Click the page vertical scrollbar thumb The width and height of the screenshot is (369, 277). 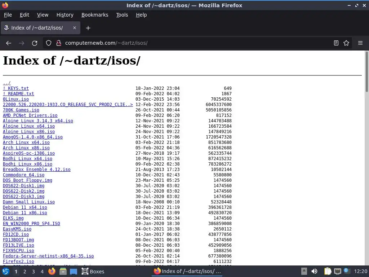366,72
